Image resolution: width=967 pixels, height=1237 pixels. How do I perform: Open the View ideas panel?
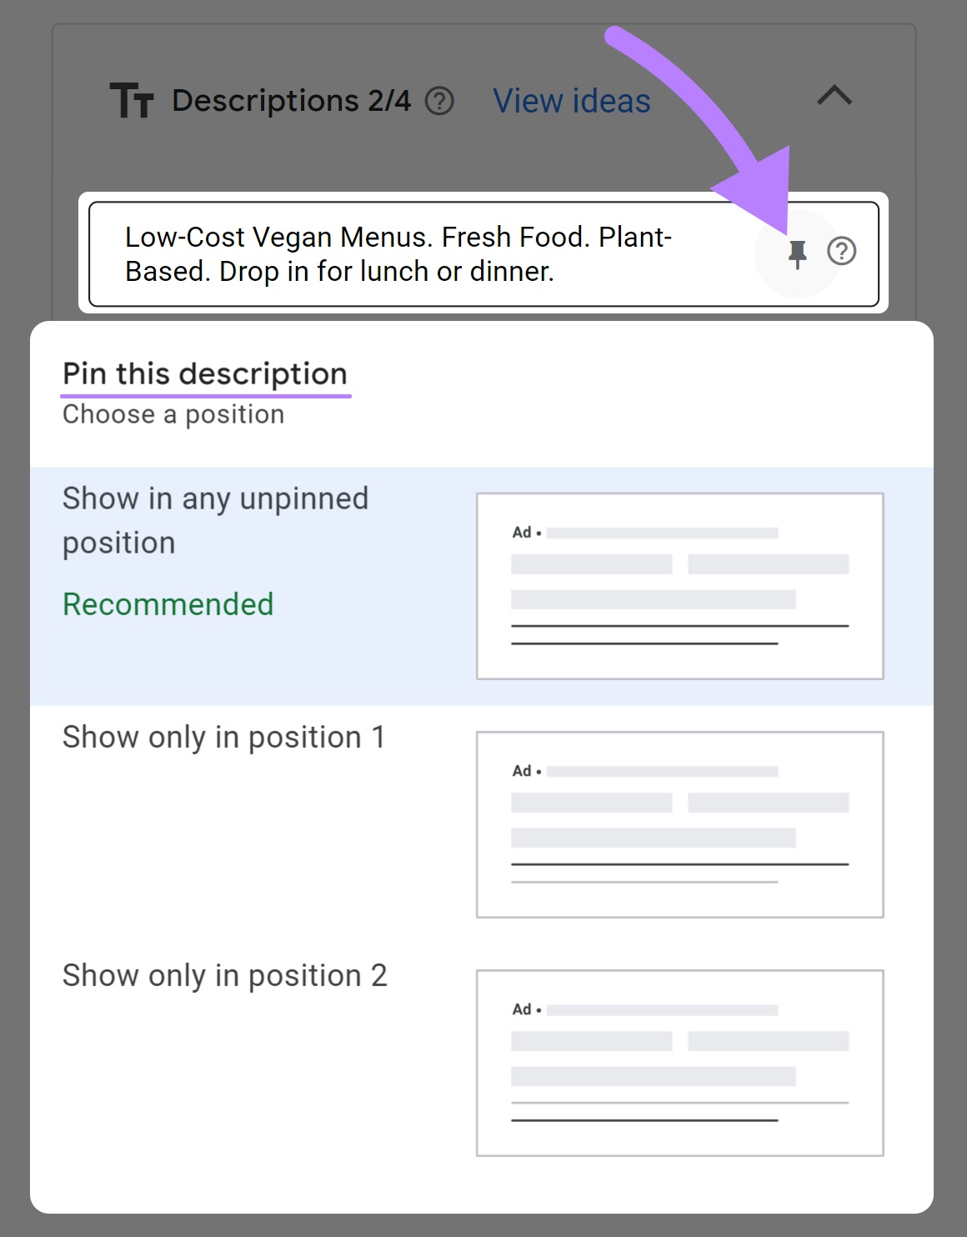coord(572,100)
